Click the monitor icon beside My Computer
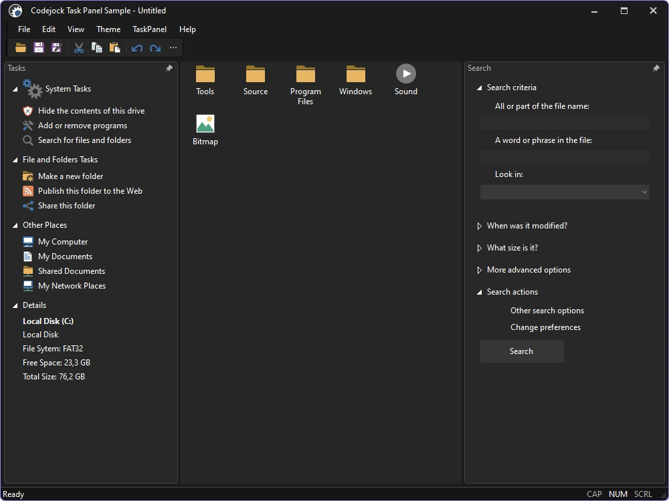The width and height of the screenshot is (669, 501). [x=27, y=242]
